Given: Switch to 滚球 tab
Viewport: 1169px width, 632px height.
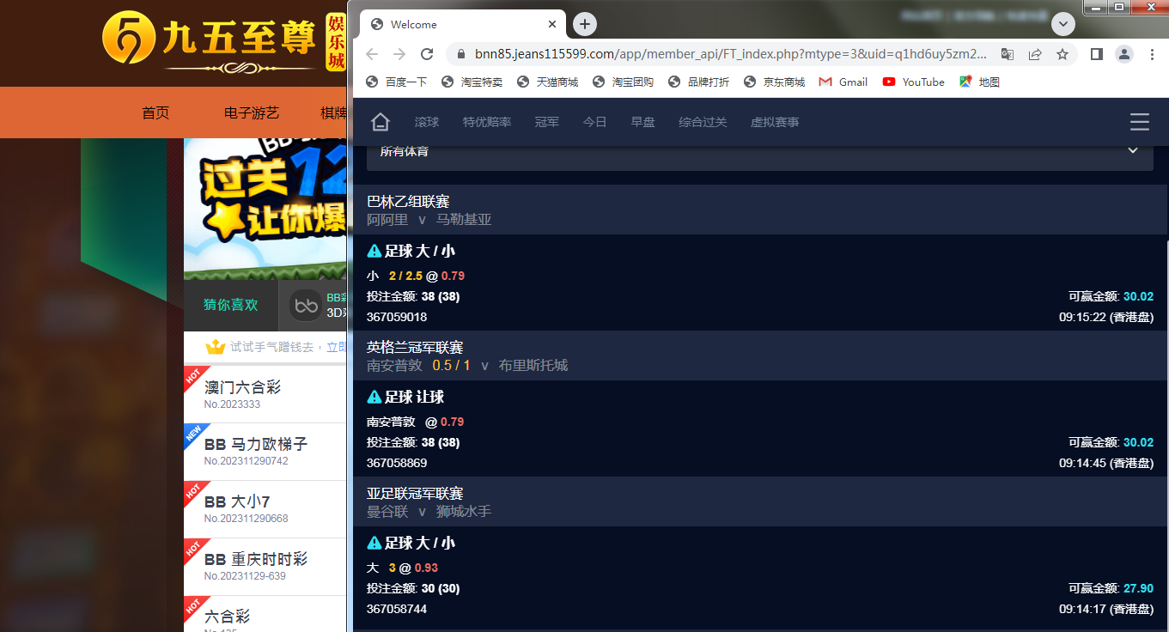Looking at the screenshot, I should coord(427,122).
